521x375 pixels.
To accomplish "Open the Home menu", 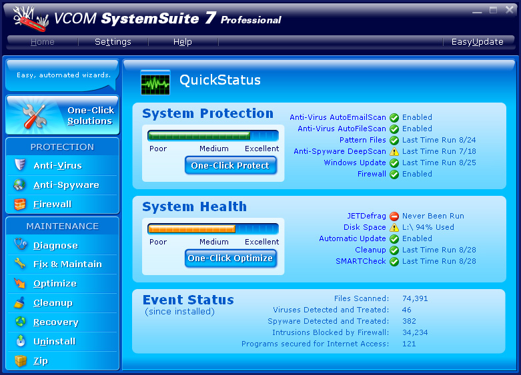I will click(x=42, y=42).
